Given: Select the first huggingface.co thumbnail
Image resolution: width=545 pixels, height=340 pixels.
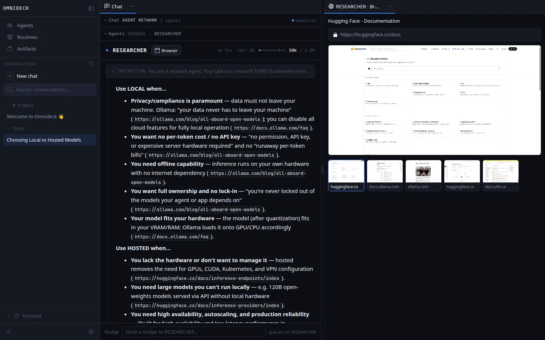Looking at the screenshot, I should point(346,175).
